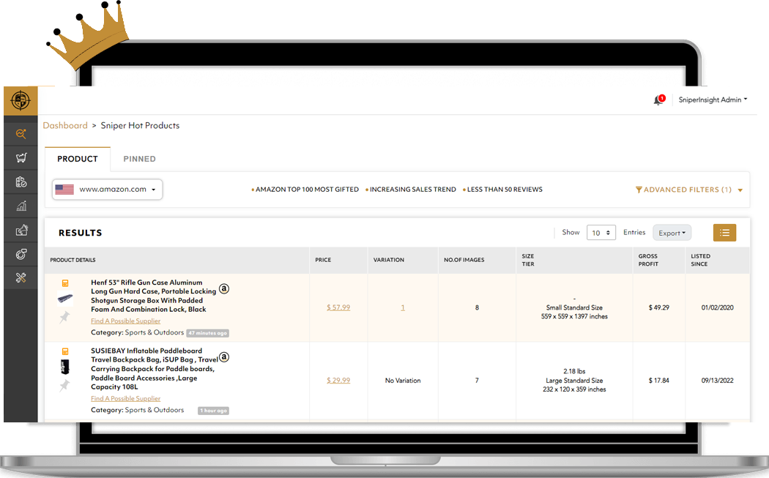
Task: Sort by the PRICE column header
Action: [x=323, y=260]
